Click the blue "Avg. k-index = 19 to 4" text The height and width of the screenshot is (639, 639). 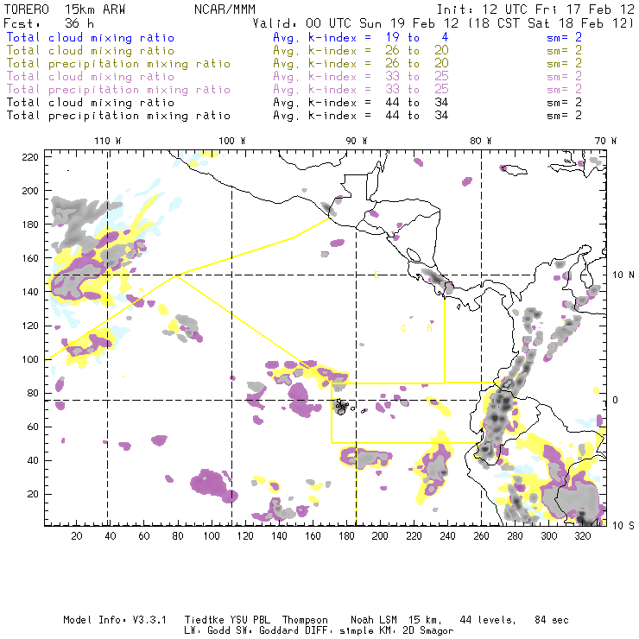coord(361,37)
